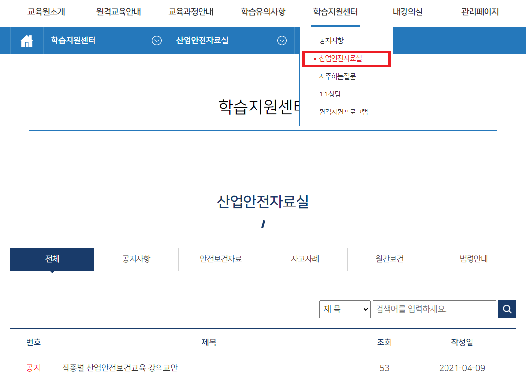526x385 pixels.
Task: Open the 직종별 산업안전보건교육 강의교안 post
Action: (120, 368)
